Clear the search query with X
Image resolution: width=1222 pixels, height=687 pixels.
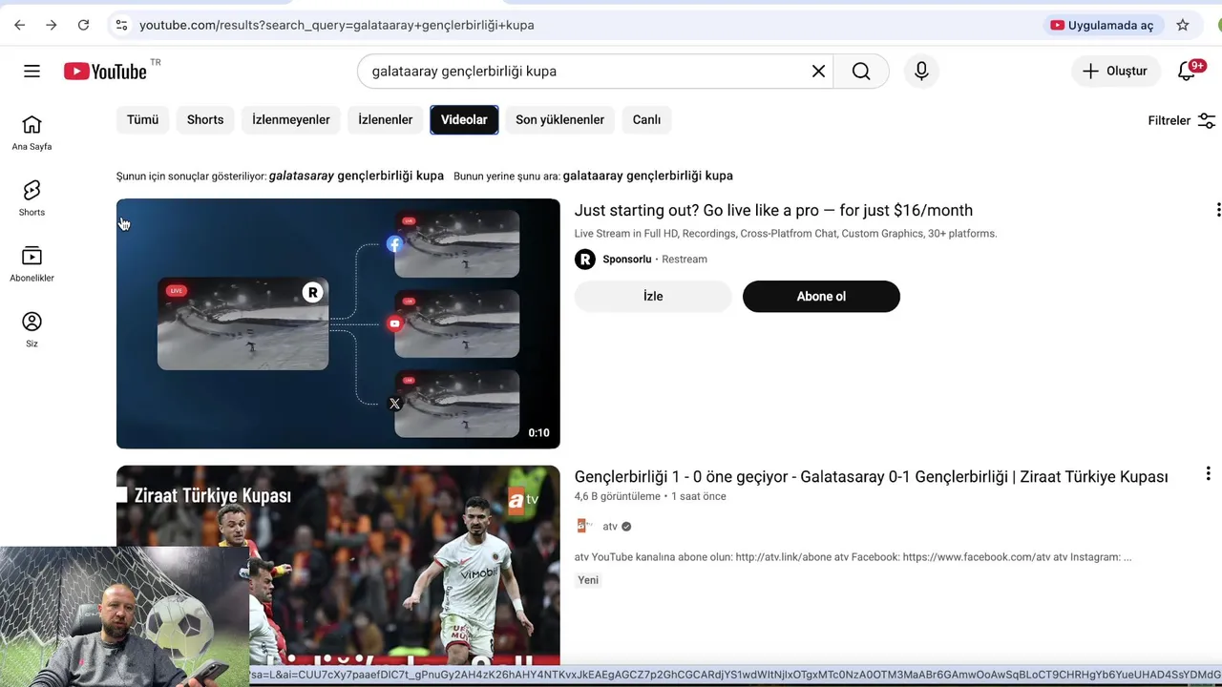(818, 71)
